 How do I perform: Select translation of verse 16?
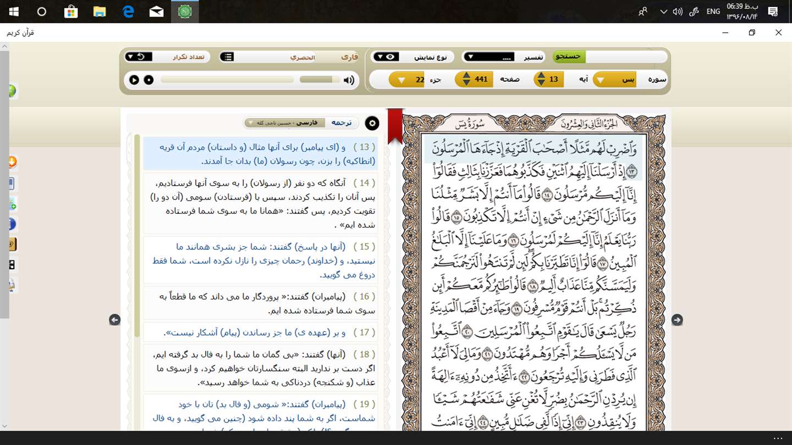point(261,303)
